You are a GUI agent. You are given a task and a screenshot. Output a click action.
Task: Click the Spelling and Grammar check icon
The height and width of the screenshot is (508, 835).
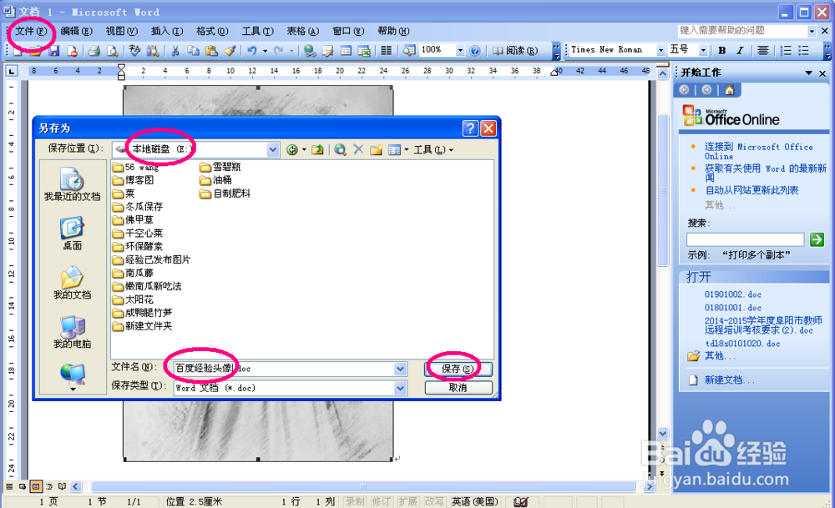134,51
